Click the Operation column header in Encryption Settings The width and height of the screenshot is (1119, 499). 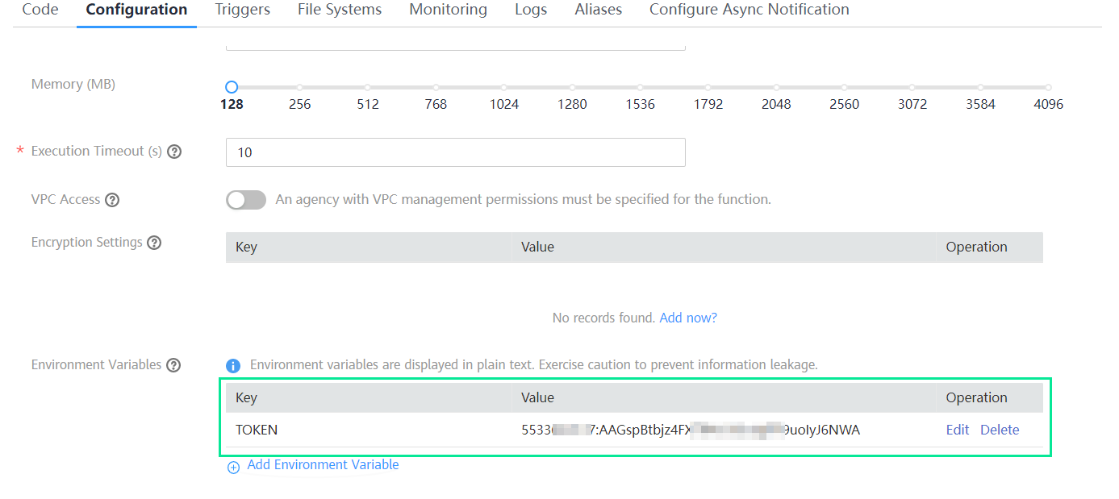976,247
